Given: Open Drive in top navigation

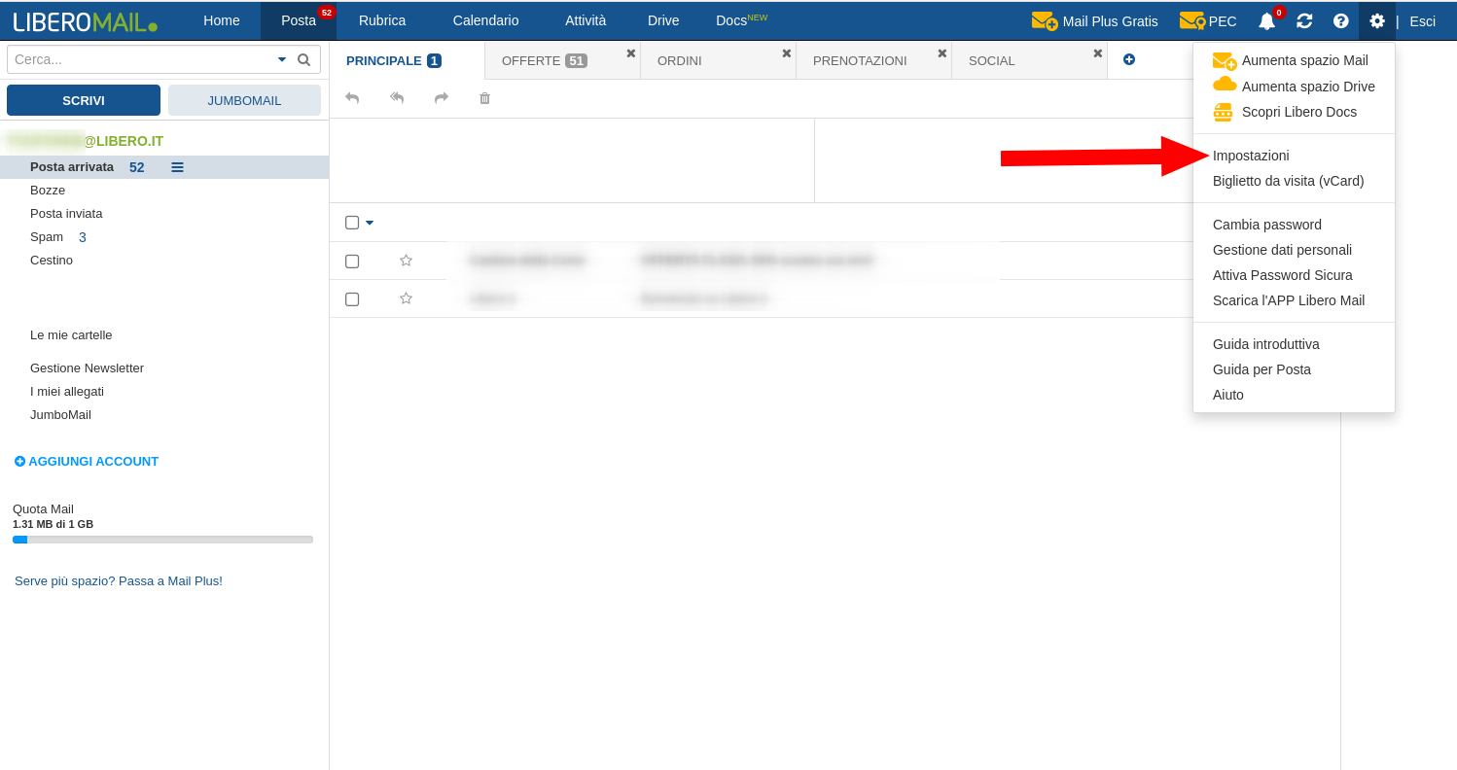Looking at the screenshot, I should pyautogui.click(x=663, y=20).
